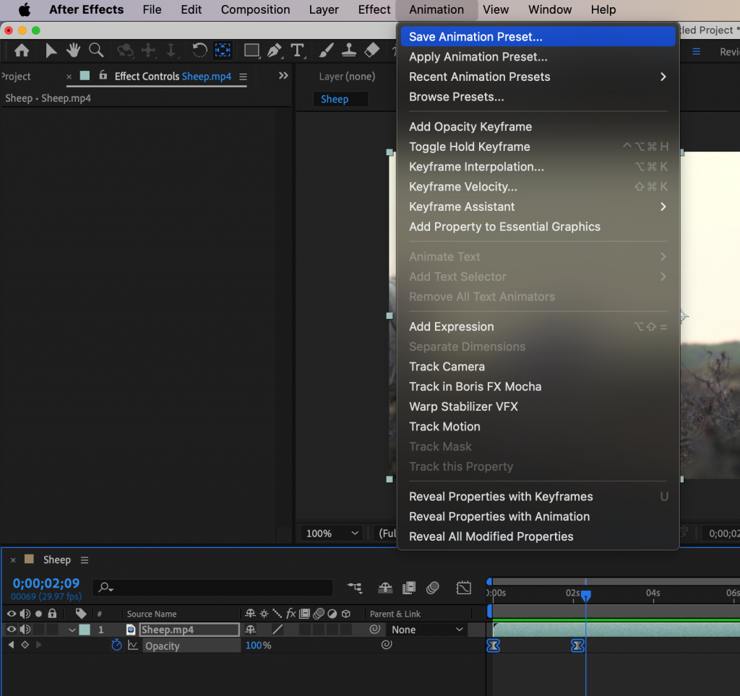Choose the Eraser tool

[x=371, y=51]
